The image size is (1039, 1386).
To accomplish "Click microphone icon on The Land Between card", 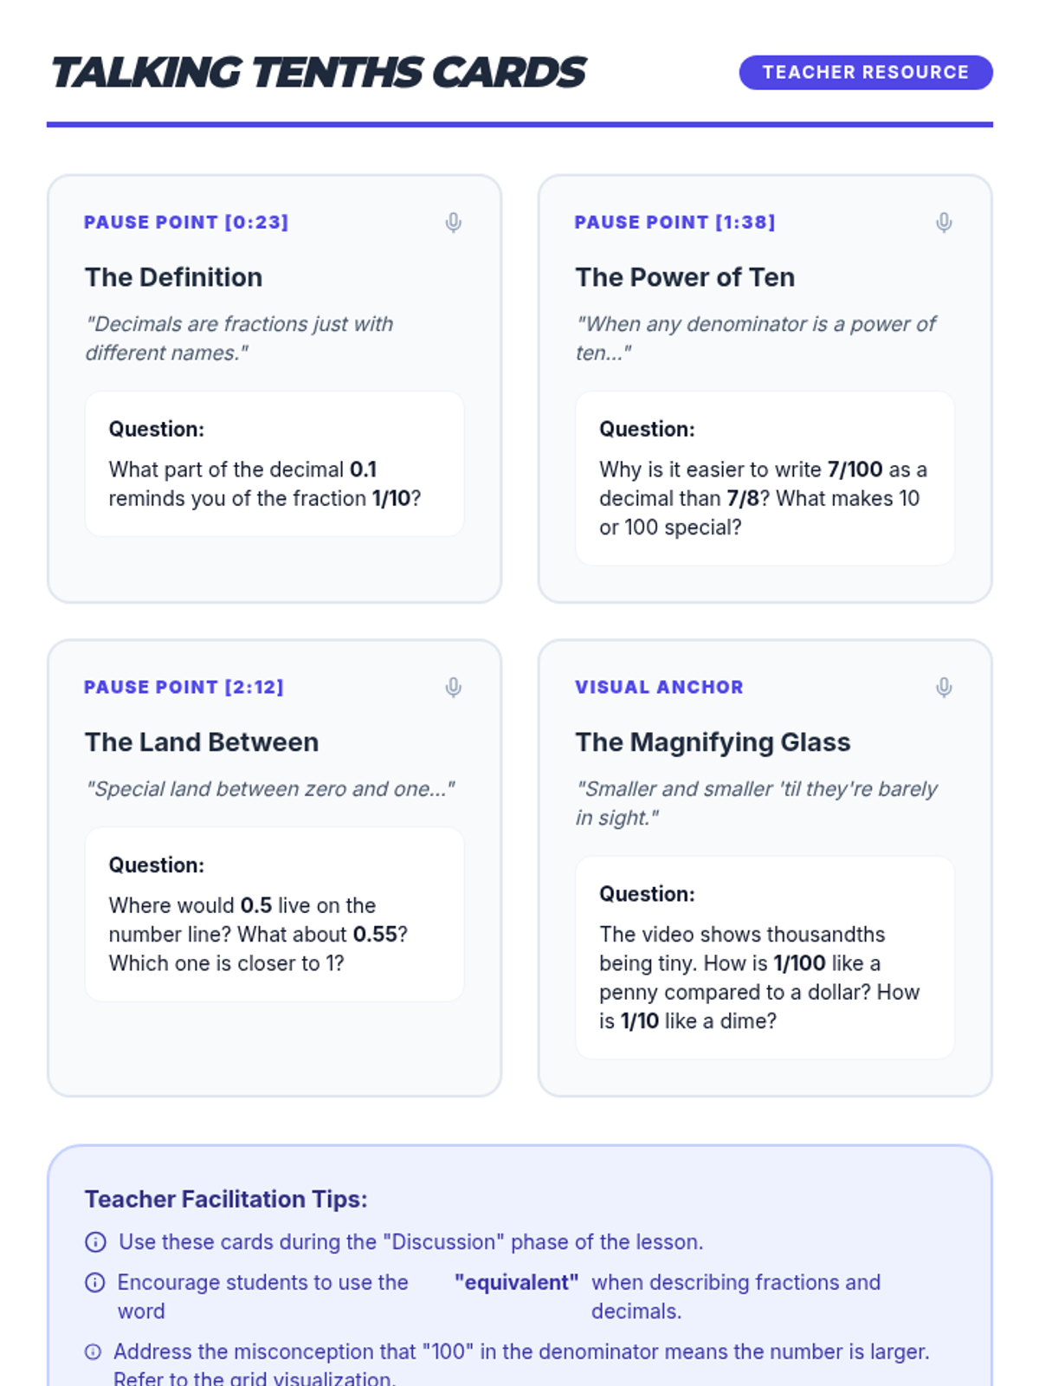I will point(453,688).
